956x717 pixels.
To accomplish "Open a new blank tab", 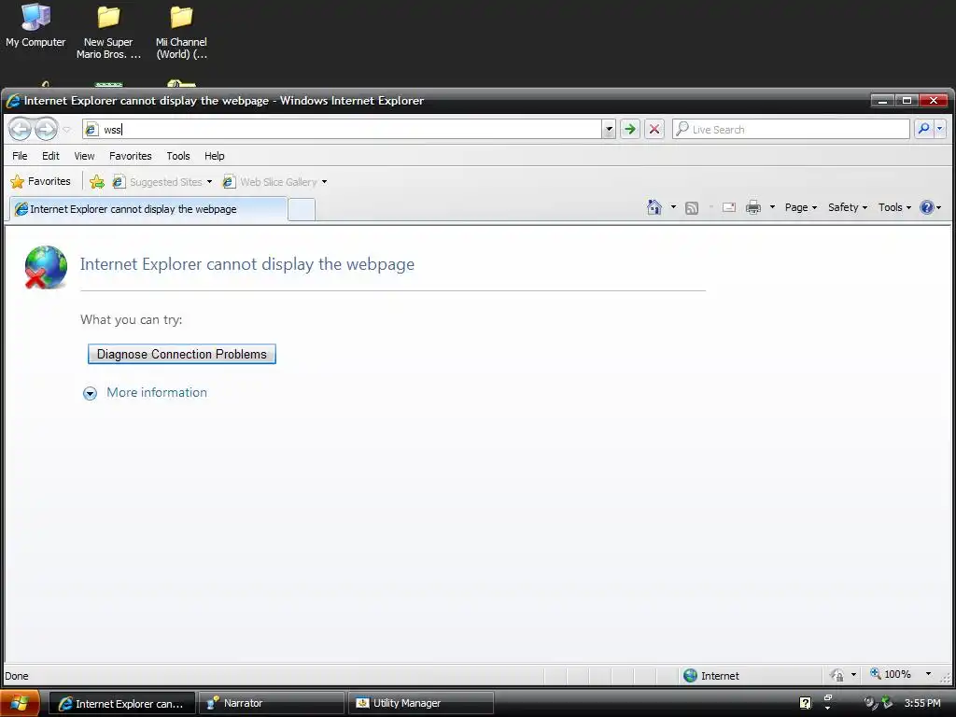I will tap(302, 210).
